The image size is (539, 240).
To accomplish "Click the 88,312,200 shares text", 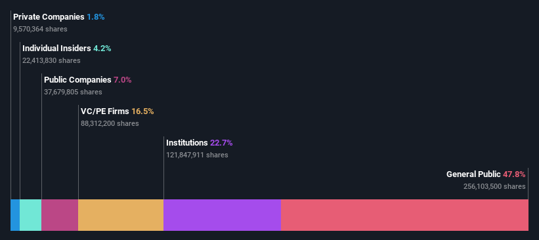I will click(x=110, y=123).
